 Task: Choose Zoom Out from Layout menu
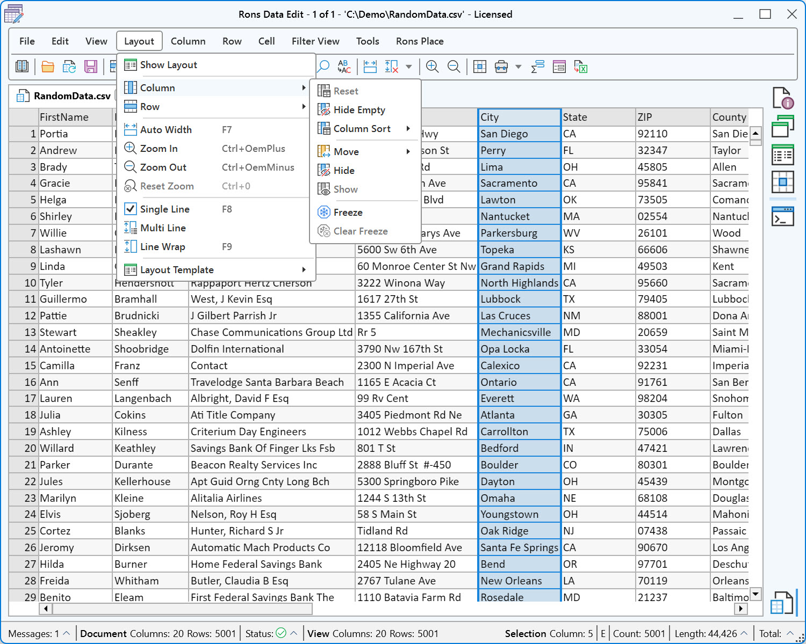(x=215, y=167)
